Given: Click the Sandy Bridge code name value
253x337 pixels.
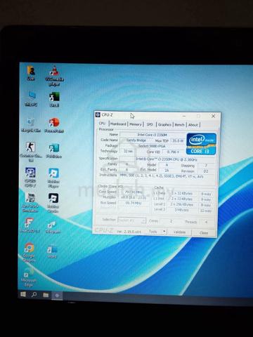Looking at the screenshot, I should (x=136, y=140).
